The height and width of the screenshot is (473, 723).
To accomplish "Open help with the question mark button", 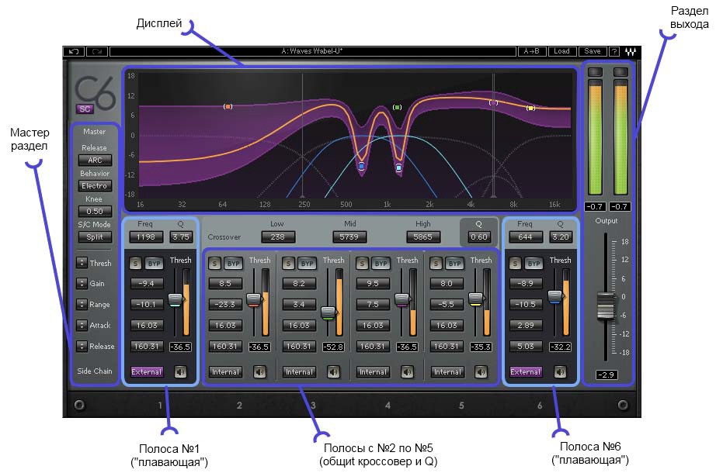I will [x=614, y=52].
